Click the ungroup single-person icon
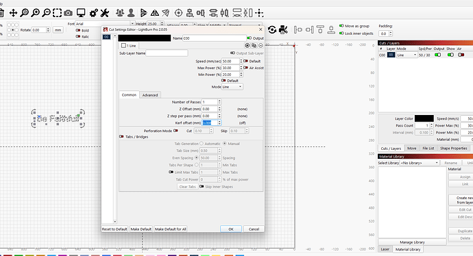Image resolution: width=473 pixels, height=256 pixels. point(131,12)
